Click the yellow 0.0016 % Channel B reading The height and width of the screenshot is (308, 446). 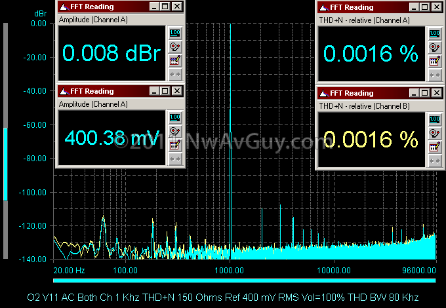tap(371, 140)
